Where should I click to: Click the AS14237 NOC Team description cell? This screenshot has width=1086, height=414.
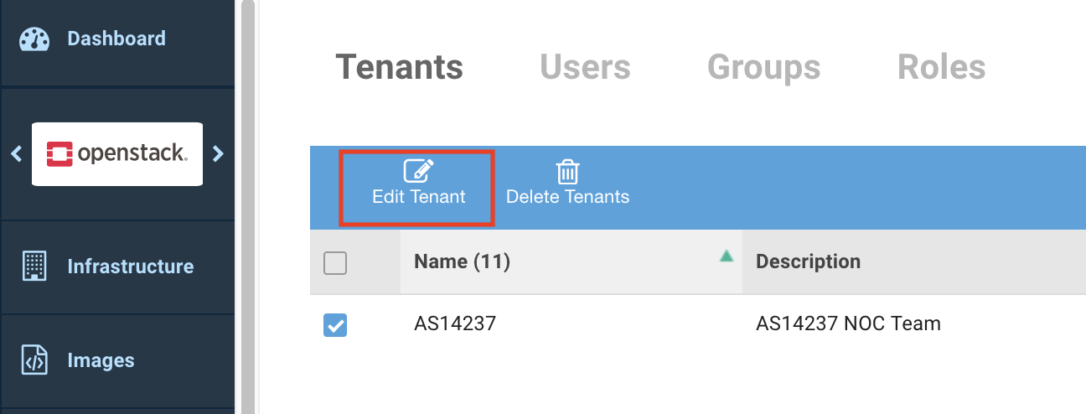click(848, 323)
